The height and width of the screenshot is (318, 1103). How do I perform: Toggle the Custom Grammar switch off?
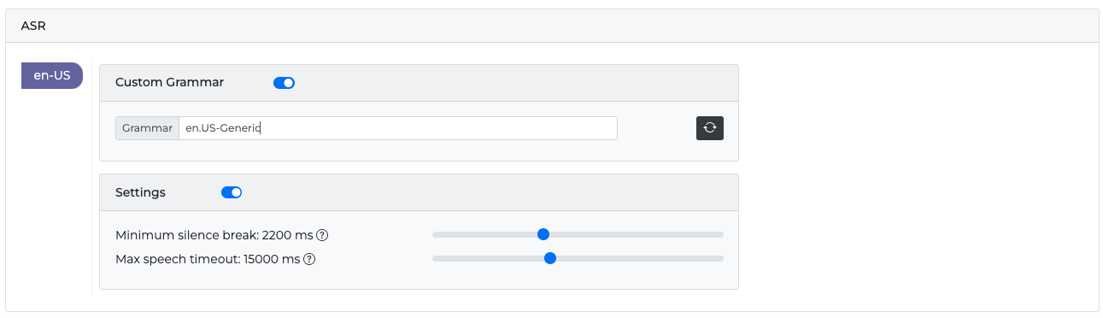pos(284,83)
